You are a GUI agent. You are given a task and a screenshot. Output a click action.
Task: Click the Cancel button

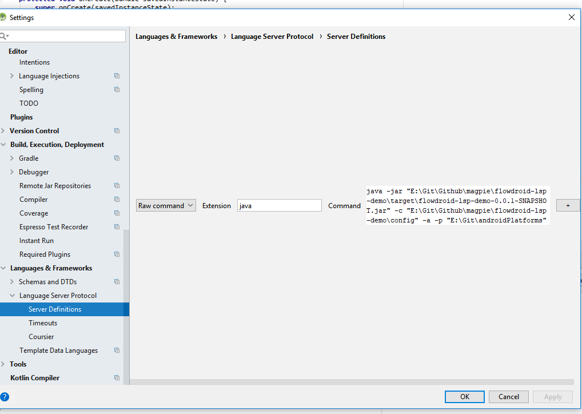click(508, 396)
